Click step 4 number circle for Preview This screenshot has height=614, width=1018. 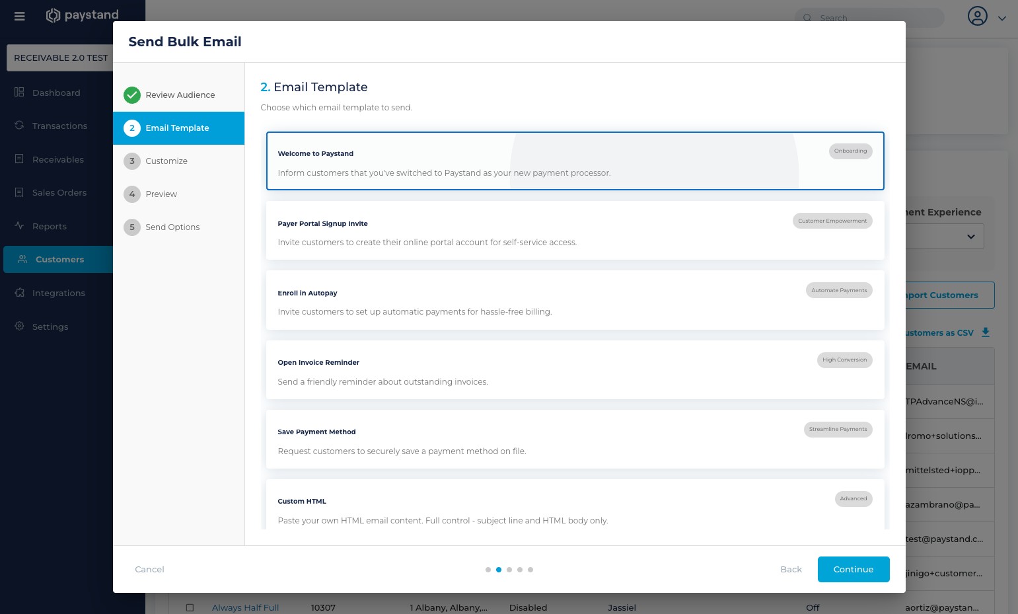click(132, 194)
